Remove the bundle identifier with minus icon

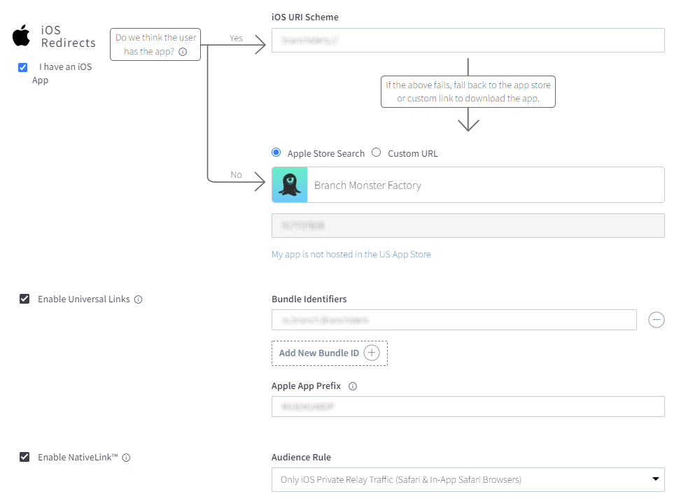(x=656, y=320)
